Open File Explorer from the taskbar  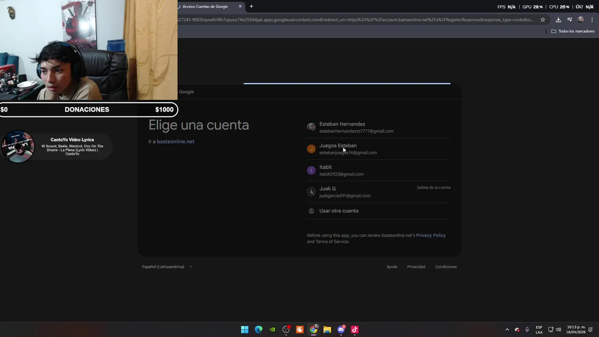tap(327, 330)
